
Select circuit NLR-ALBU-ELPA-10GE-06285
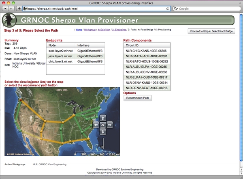point(147,67)
